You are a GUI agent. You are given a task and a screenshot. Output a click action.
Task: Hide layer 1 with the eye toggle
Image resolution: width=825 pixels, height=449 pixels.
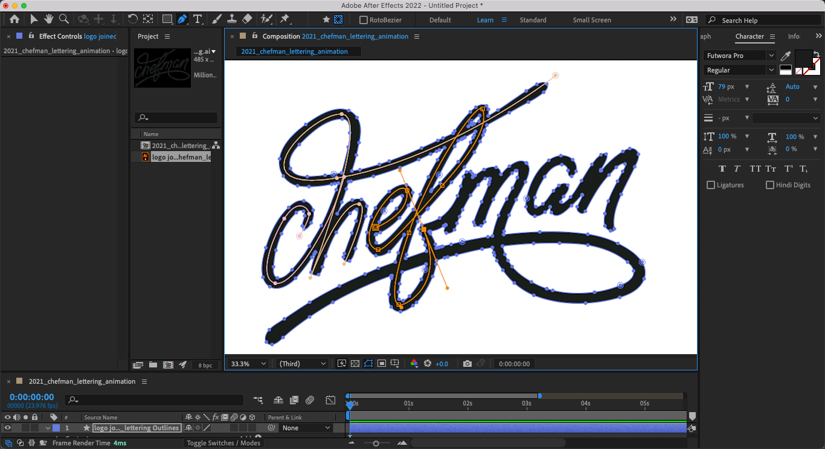[8, 428]
